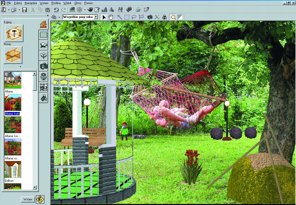
Task: Switch to the paint bucket tab
Action: (43, 98)
